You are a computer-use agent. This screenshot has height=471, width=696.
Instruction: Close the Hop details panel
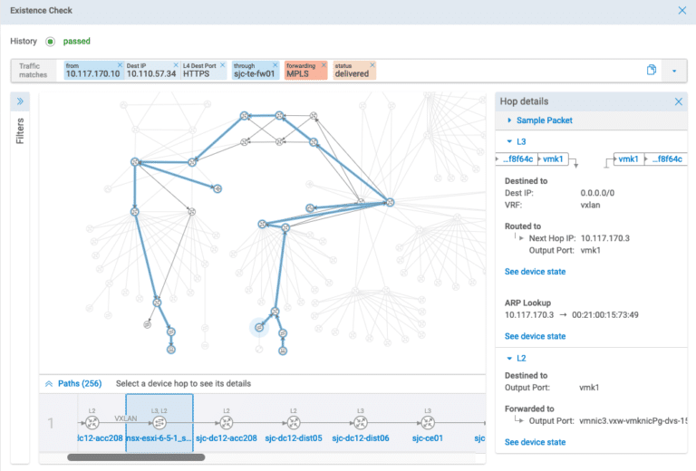pos(679,101)
